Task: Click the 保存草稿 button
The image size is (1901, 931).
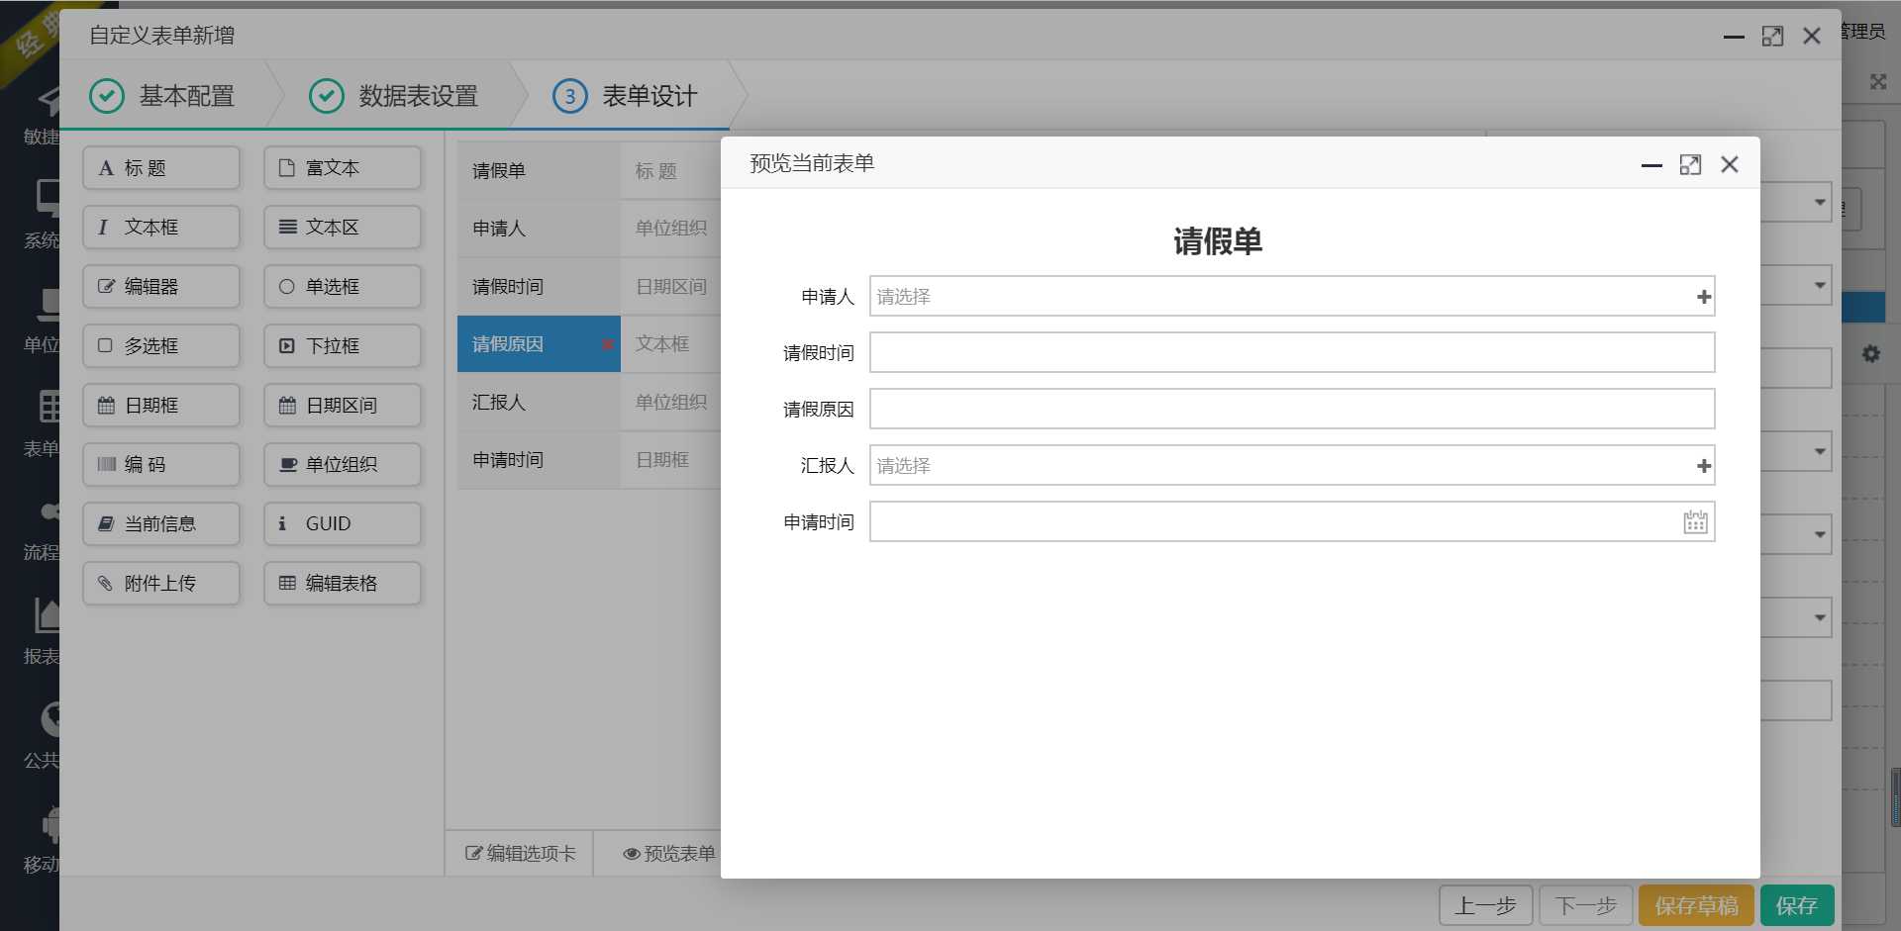Action: pyautogui.click(x=1696, y=905)
